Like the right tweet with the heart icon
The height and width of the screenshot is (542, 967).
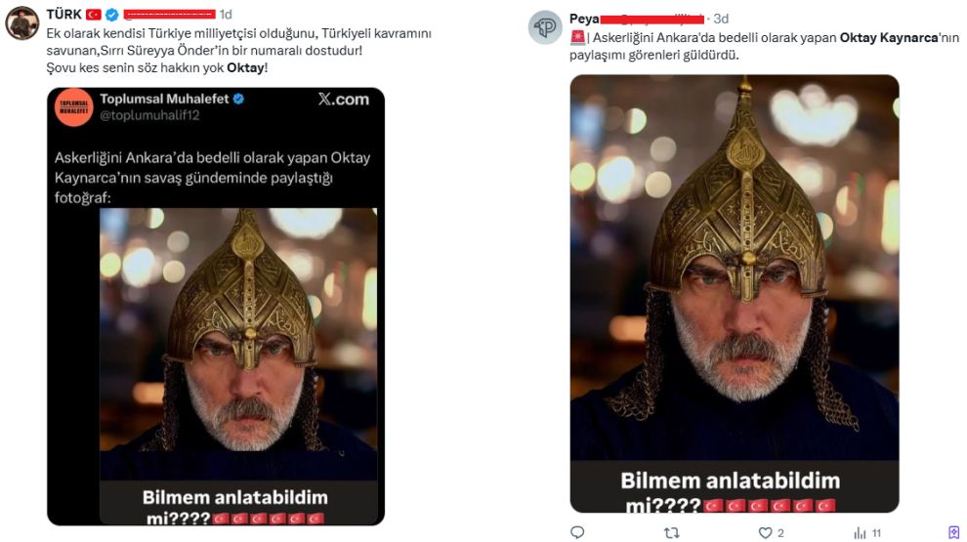coord(766,532)
